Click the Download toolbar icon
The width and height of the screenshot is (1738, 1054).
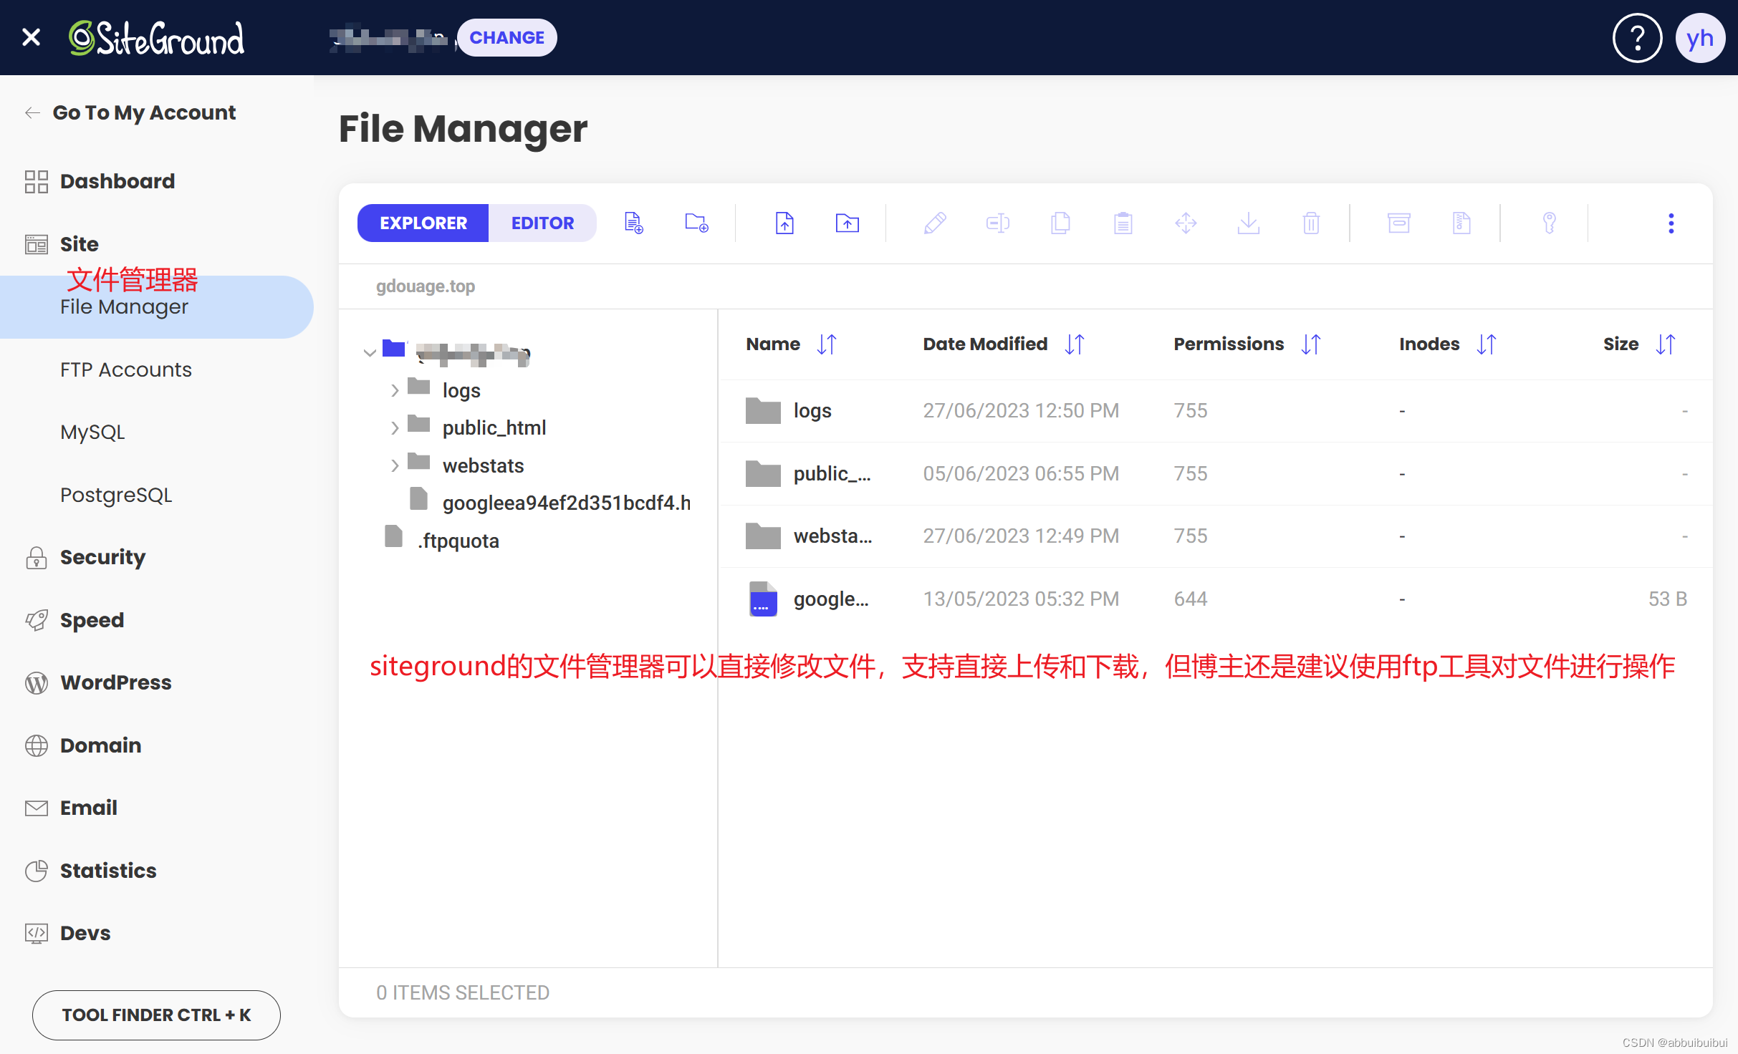pyautogui.click(x=1249, y=223)
